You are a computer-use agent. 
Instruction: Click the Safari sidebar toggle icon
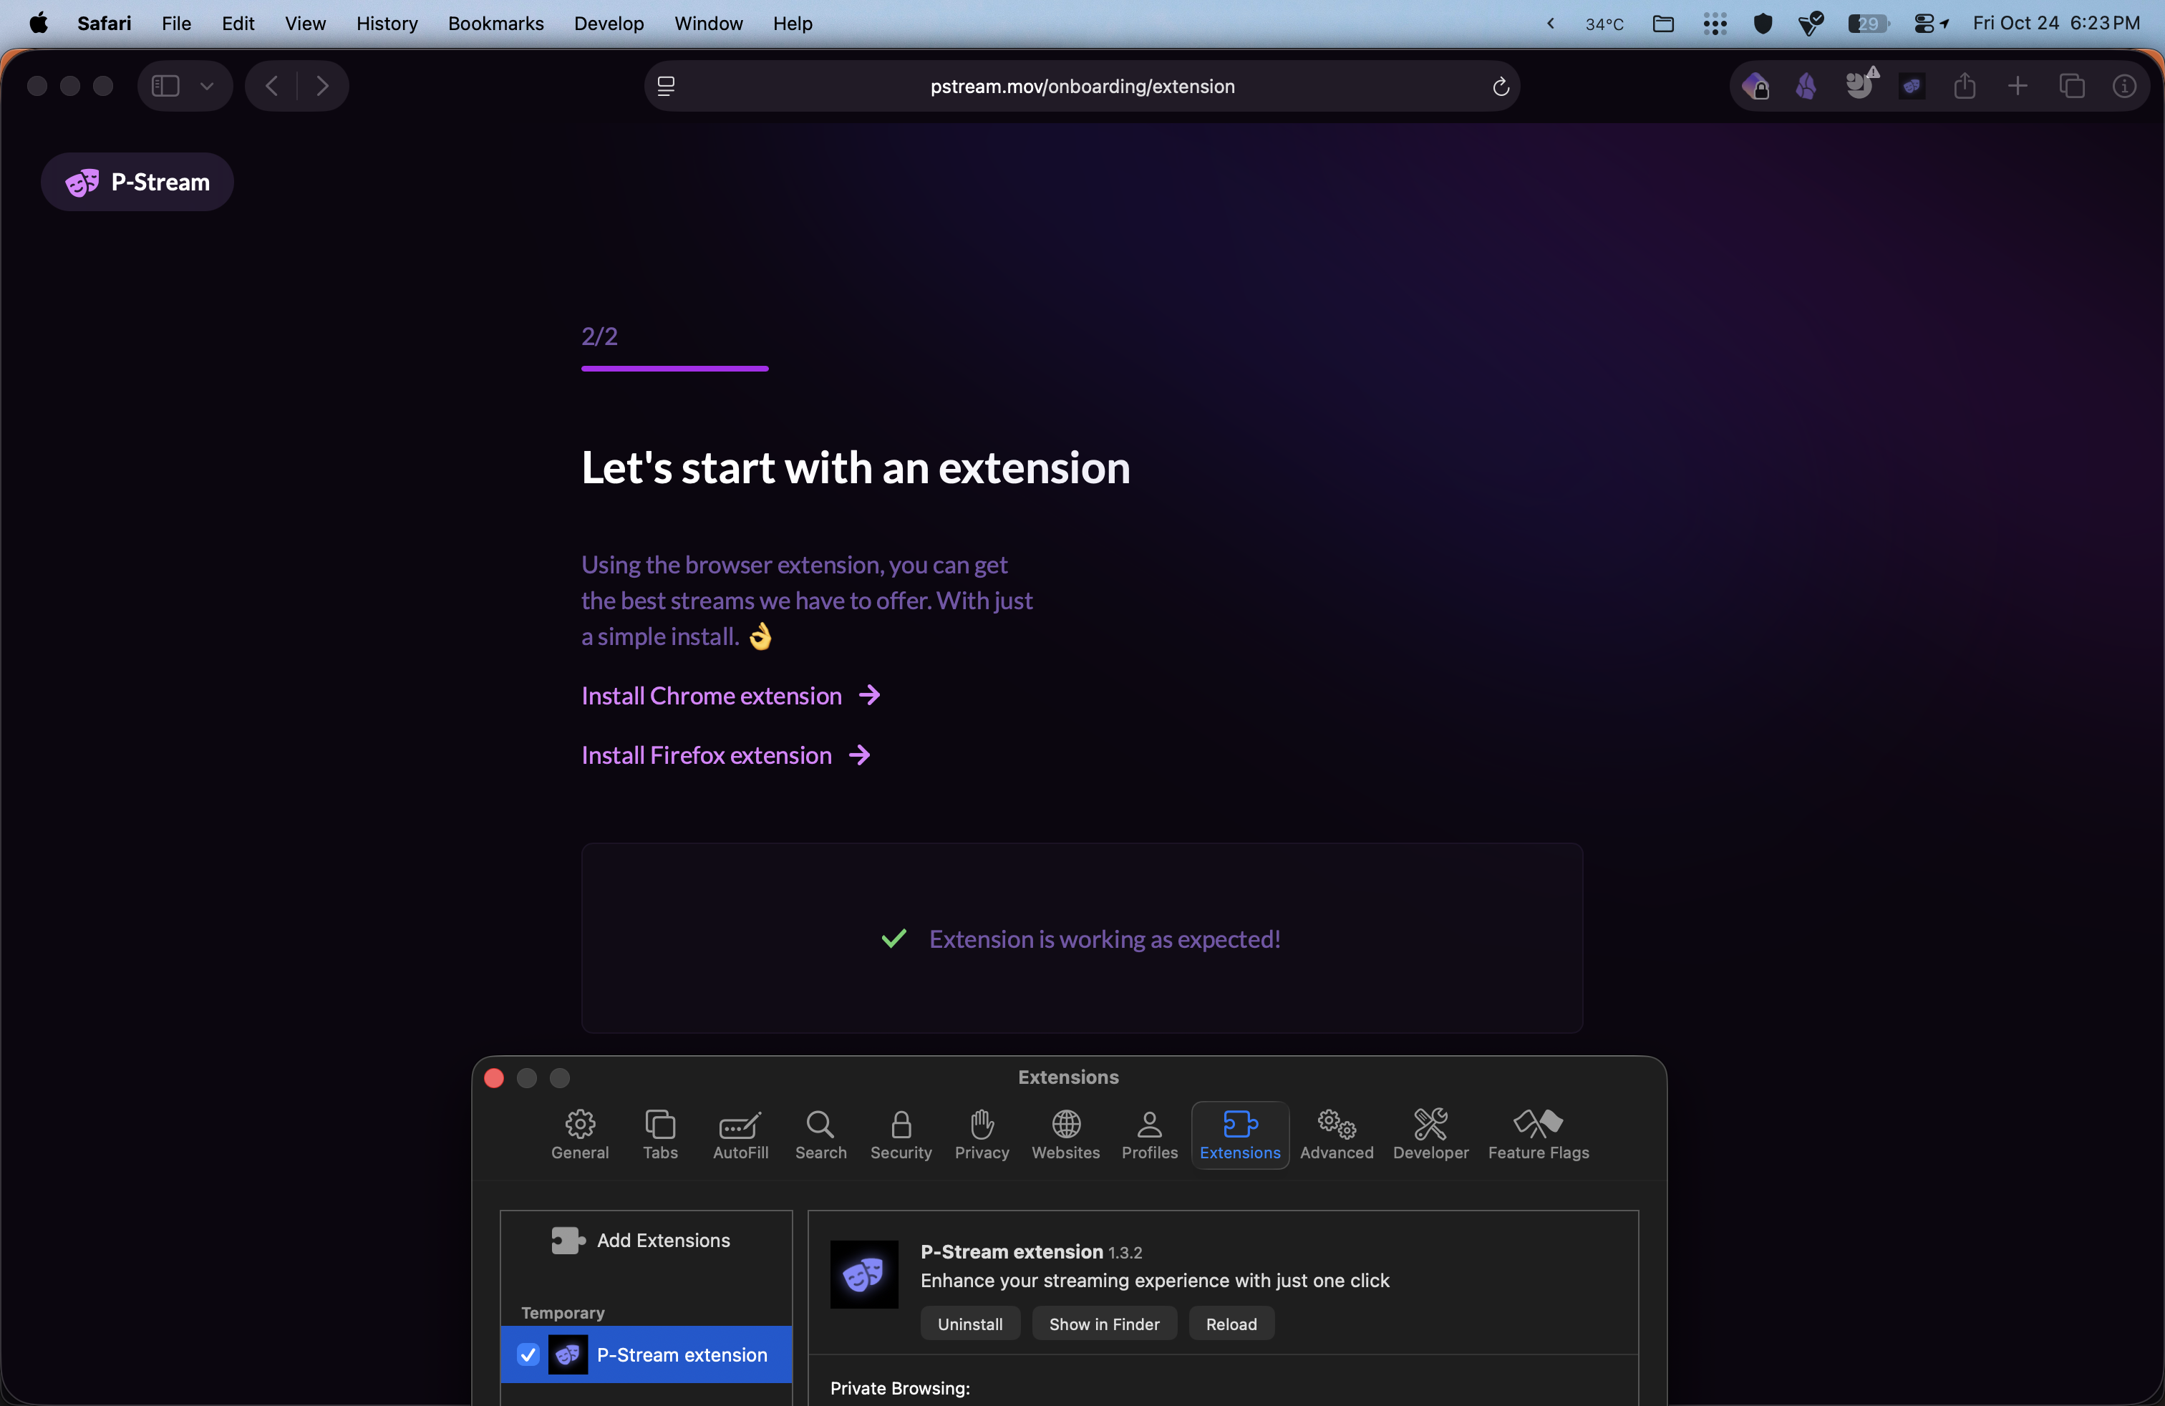coord(165,87)
